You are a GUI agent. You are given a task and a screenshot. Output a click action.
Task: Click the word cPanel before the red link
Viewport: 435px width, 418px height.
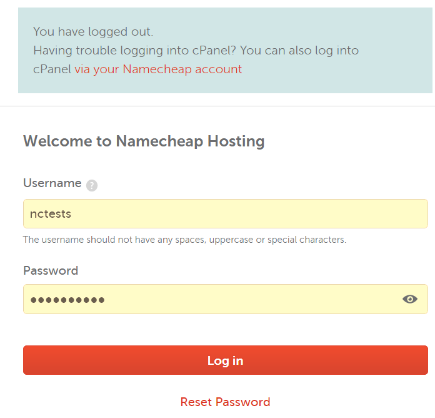click(52, 69)
